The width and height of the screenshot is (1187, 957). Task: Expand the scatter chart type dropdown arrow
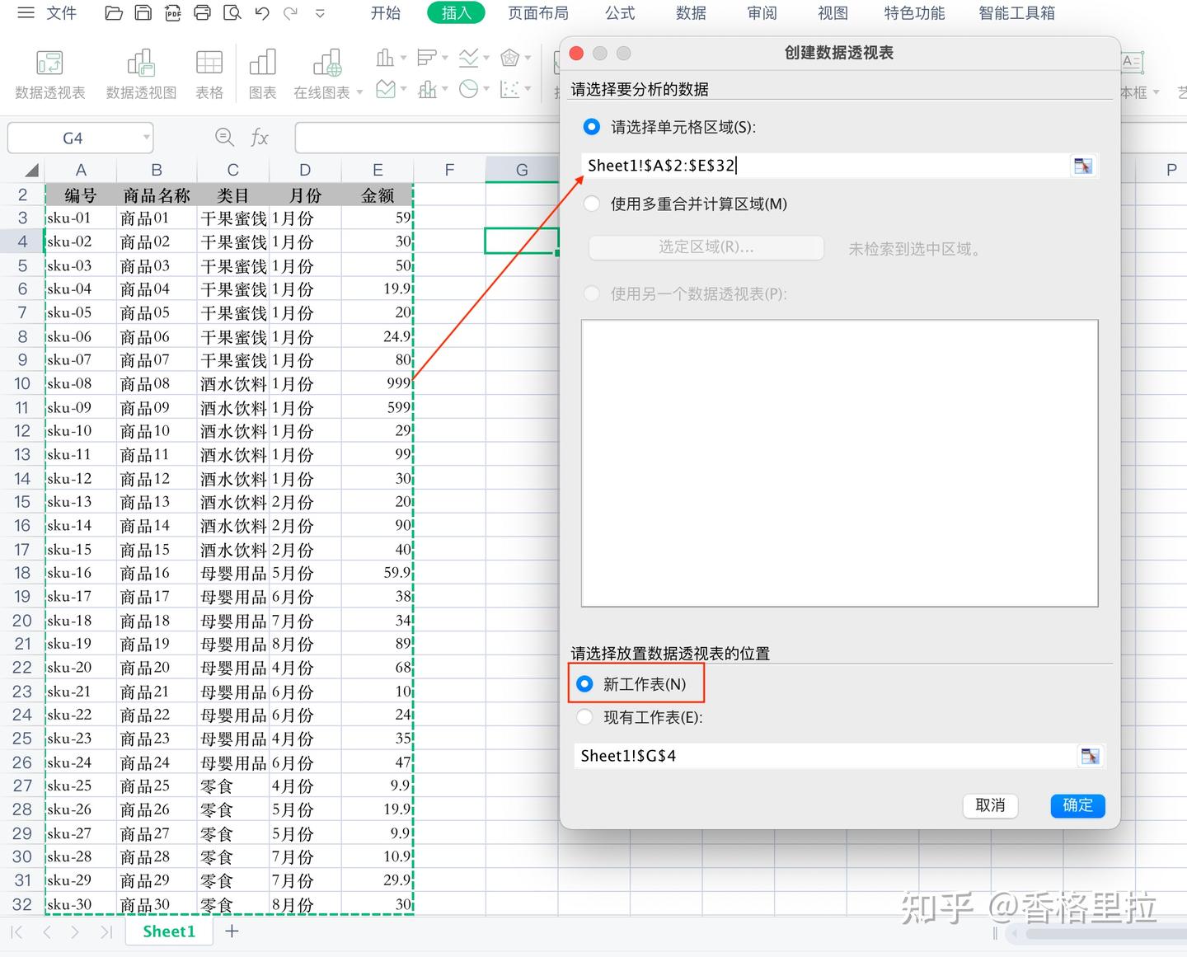tap(528, 89)
